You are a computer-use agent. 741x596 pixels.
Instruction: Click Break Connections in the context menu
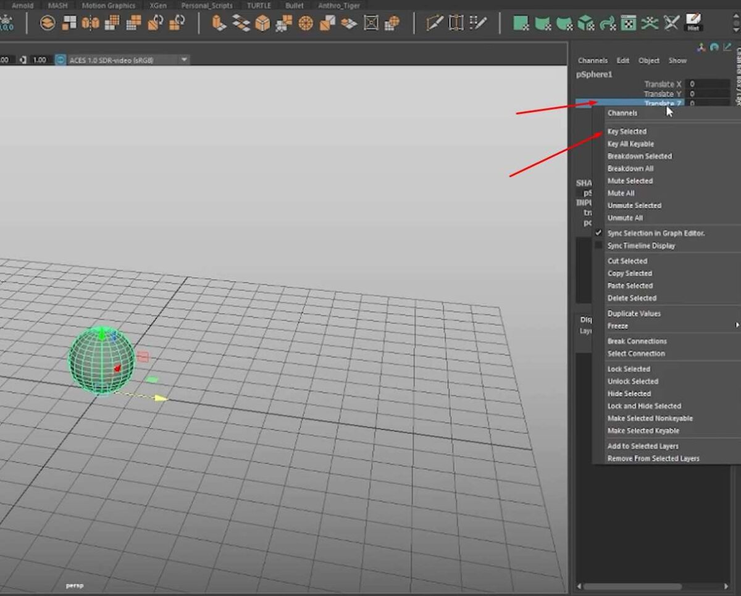[x=637, y=341]
